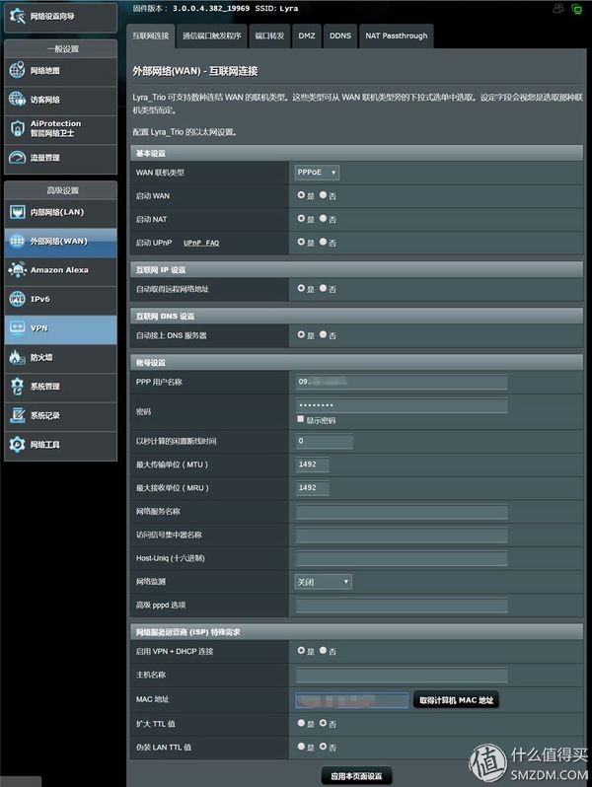Viewport: 592px width, 787px height.
Task: Enable WAN by selecting Yes
Action: [301, 194]
